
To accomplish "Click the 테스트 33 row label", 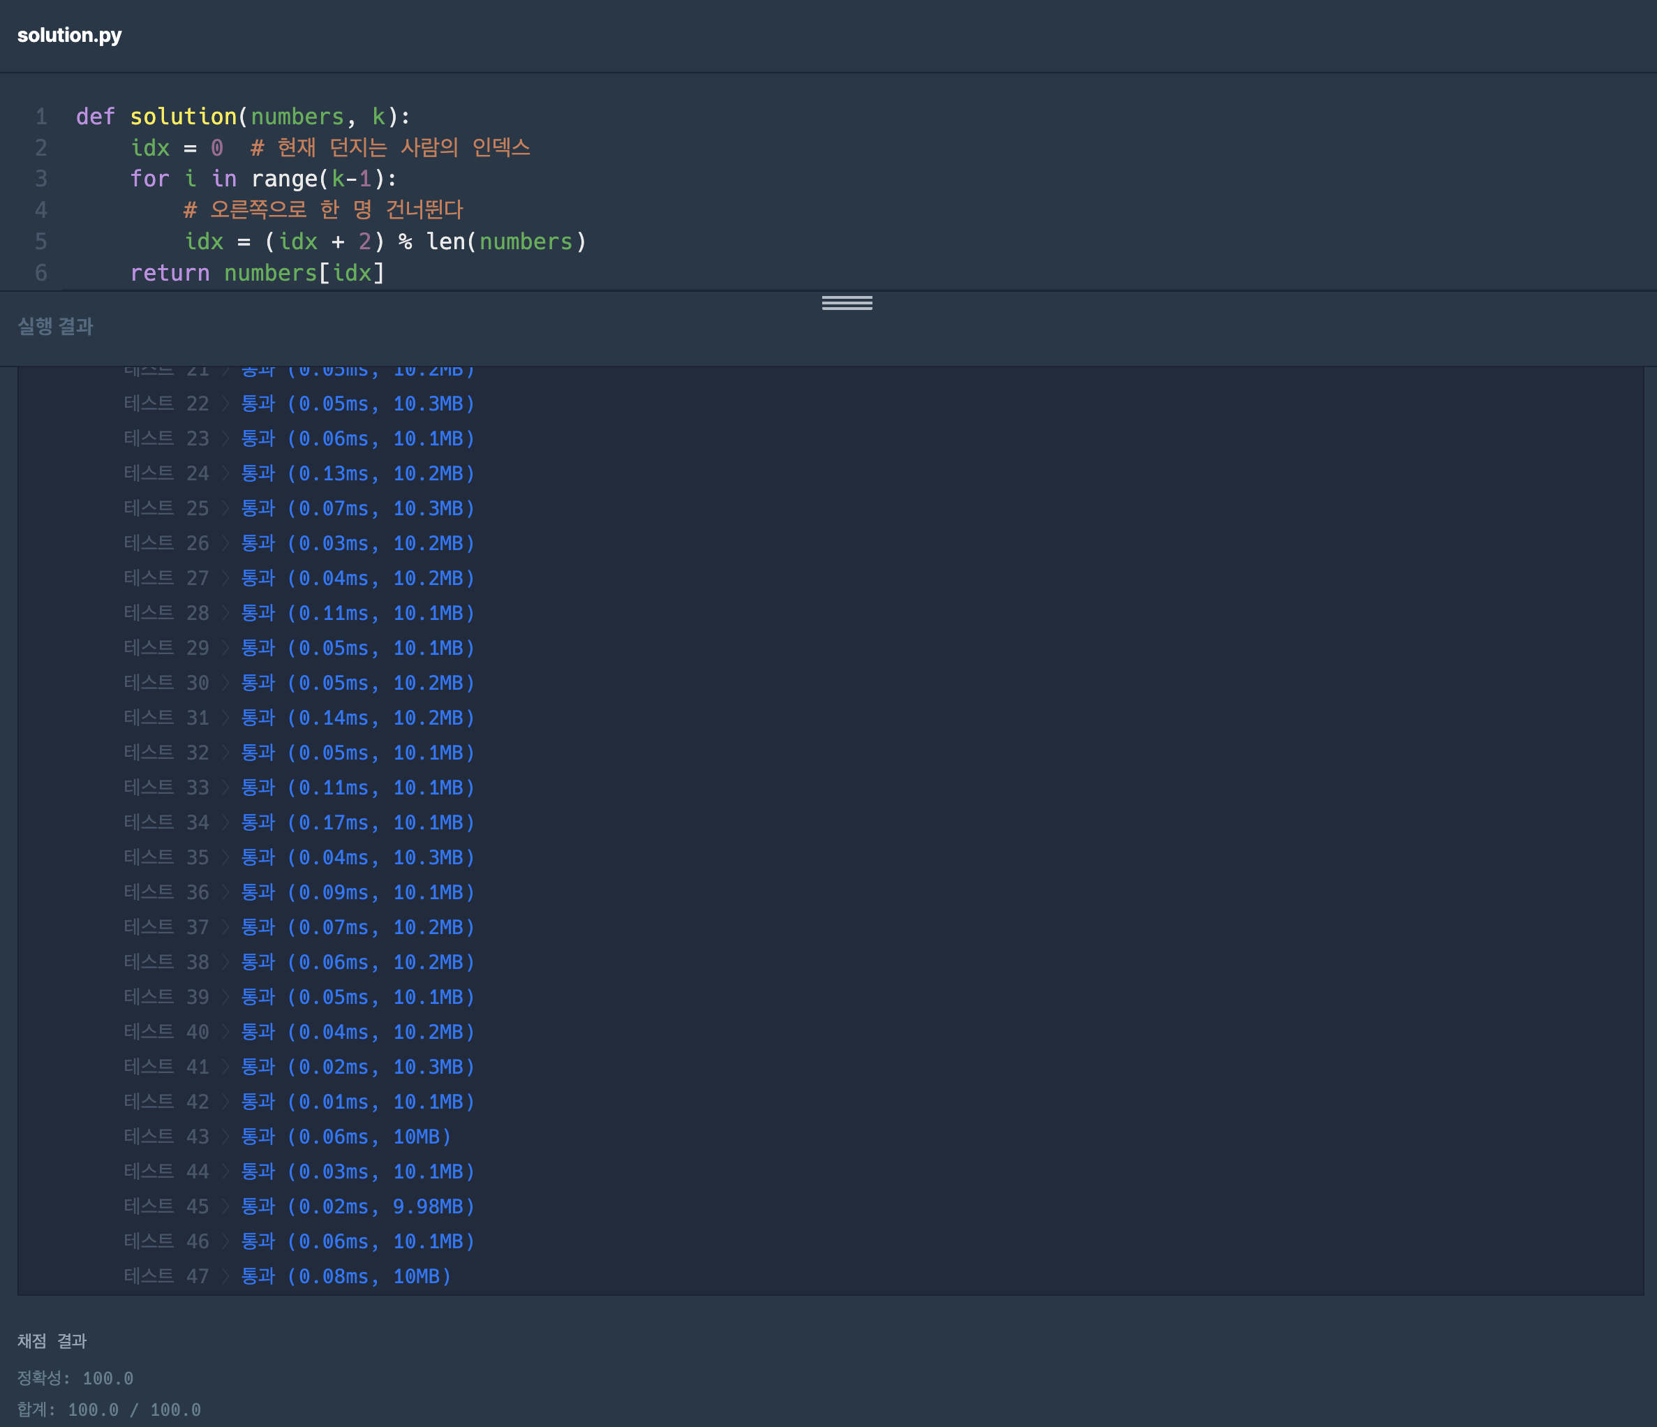I will 165,788.
